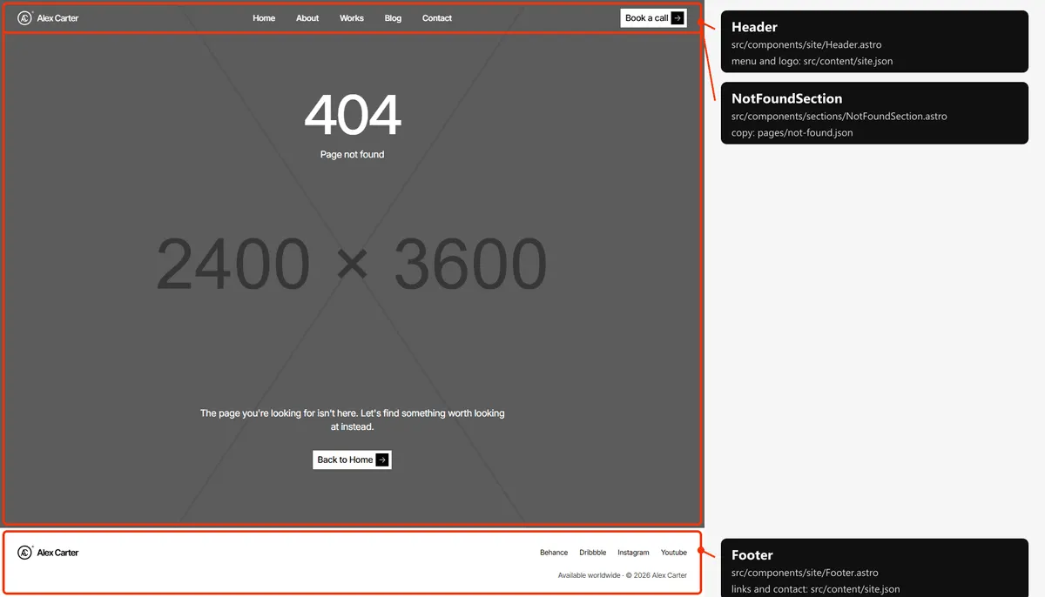This screenshot has width=1045, height=597.
Task: Click the "Page not found" subtitle
Action: tap(352, 155)
